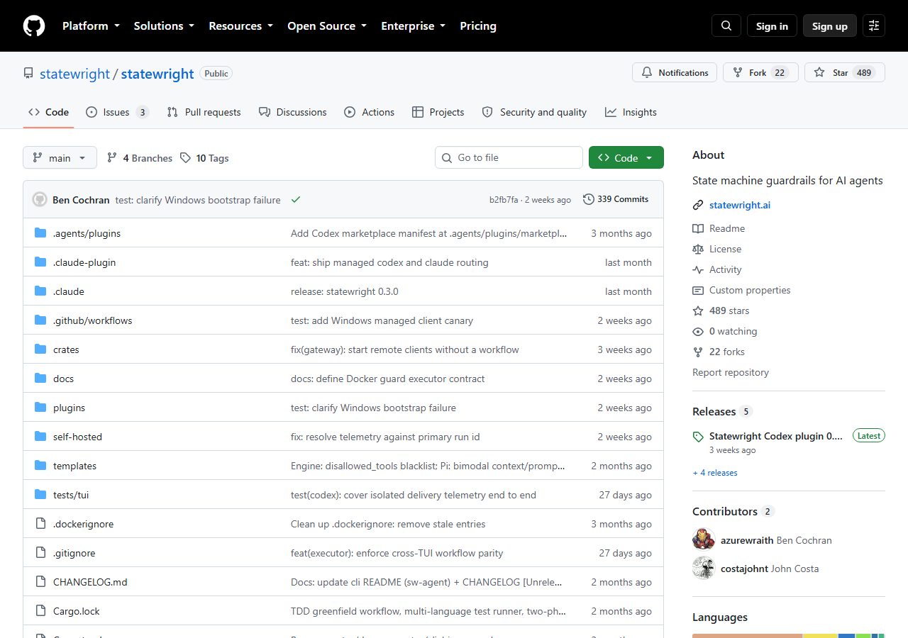Expand the Enterprise menu
The height and width of the screenshot is (638, 908).
(414, 26)
